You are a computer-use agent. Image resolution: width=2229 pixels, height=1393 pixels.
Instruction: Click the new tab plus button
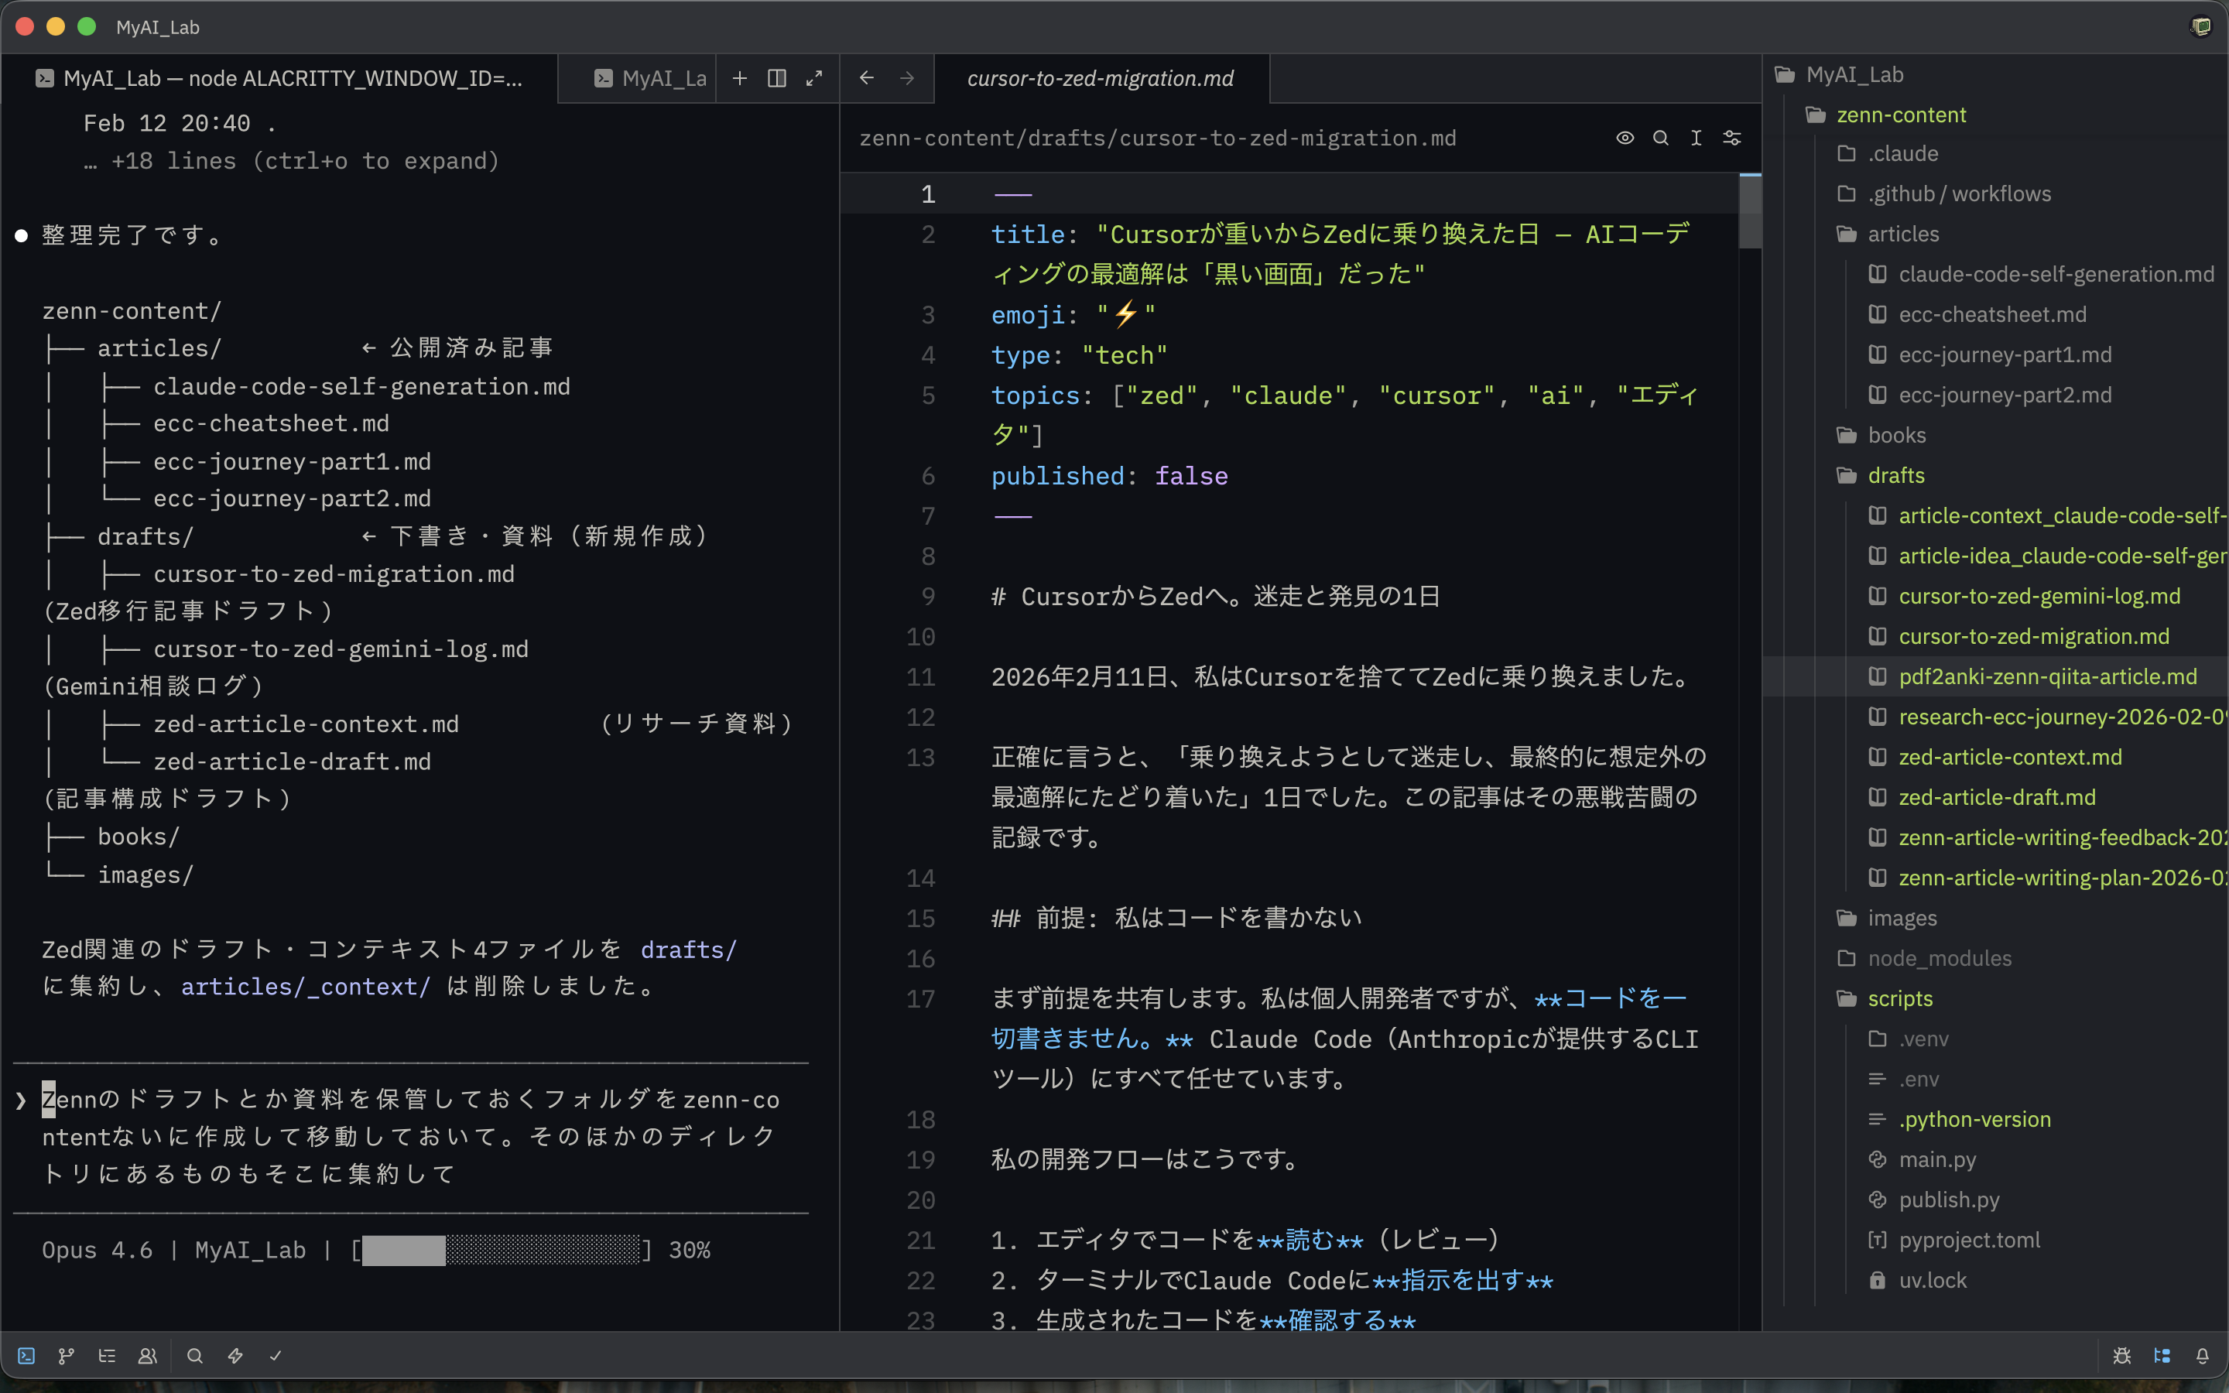click(x=740, y=78)
